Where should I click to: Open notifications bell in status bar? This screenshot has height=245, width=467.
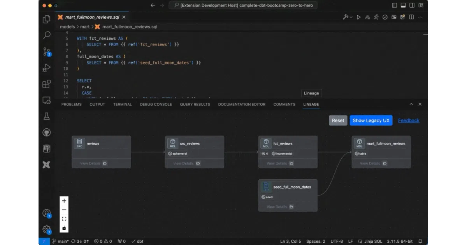pyautogui.click(x=420, y=241)
